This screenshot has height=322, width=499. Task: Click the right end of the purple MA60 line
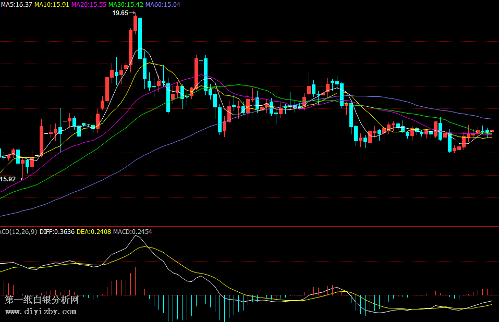point(491,119)
